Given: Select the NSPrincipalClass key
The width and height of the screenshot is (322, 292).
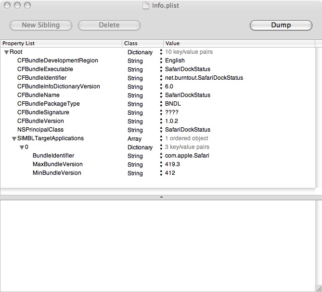Looking at the screenshot, I should coord(40,130).
